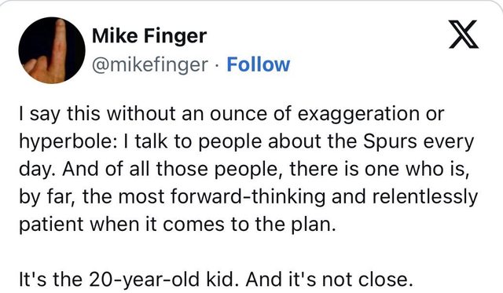Open Mike Finger's finger profile picture
The width and height of the screenshot is (503, 293).
pos(52,50)
